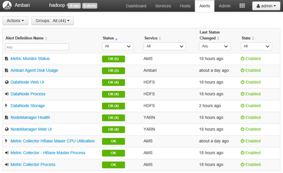Viewport: 283px width, 173px height.
Task: Click OK (4) status for DataNode Storage
Action: (113, 106)
